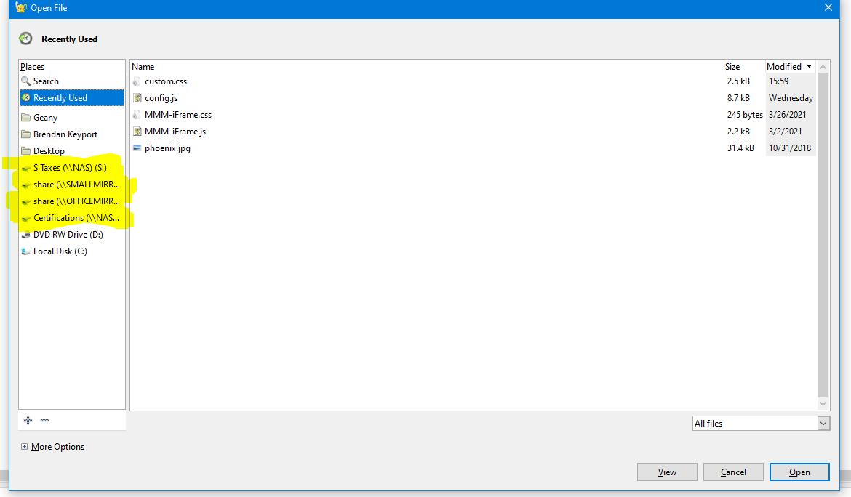Select the S Taxes (\\NAS) network drive icon
The height and width of the screenshot is (497, 851).
coord(25,167)
